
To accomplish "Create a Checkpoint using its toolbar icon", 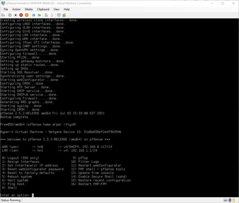I will 46,15.
